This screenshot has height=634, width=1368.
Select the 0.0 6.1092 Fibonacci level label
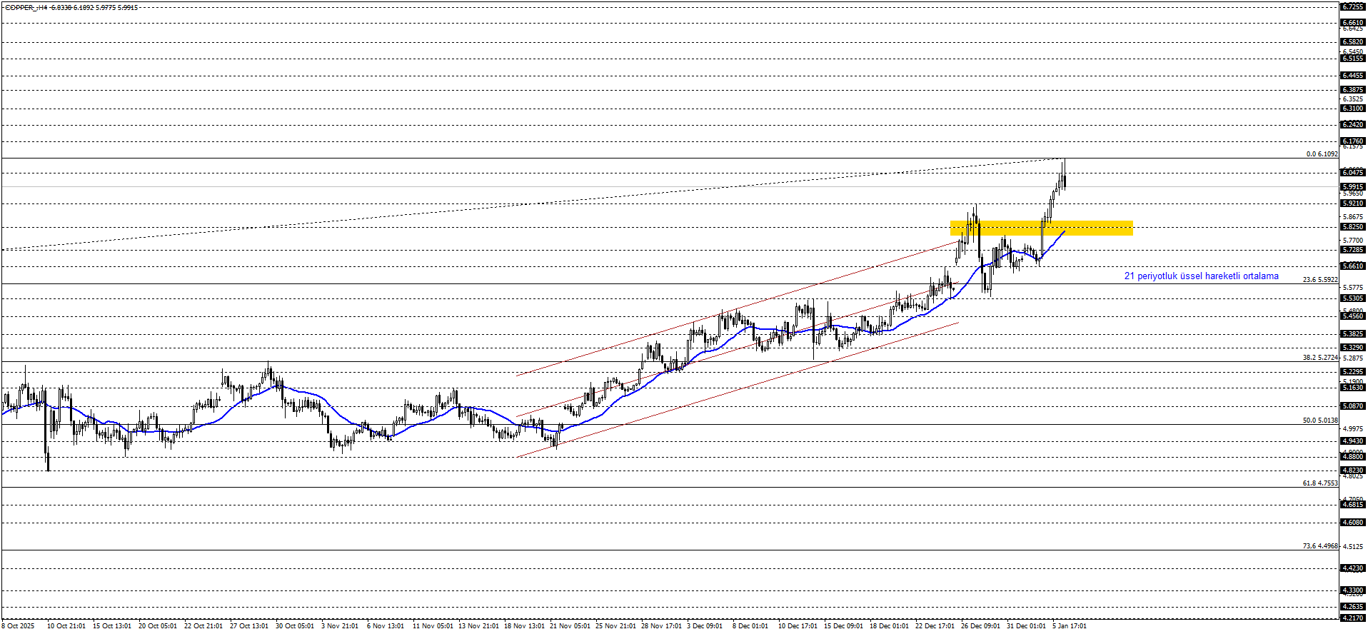(1322, 154)
